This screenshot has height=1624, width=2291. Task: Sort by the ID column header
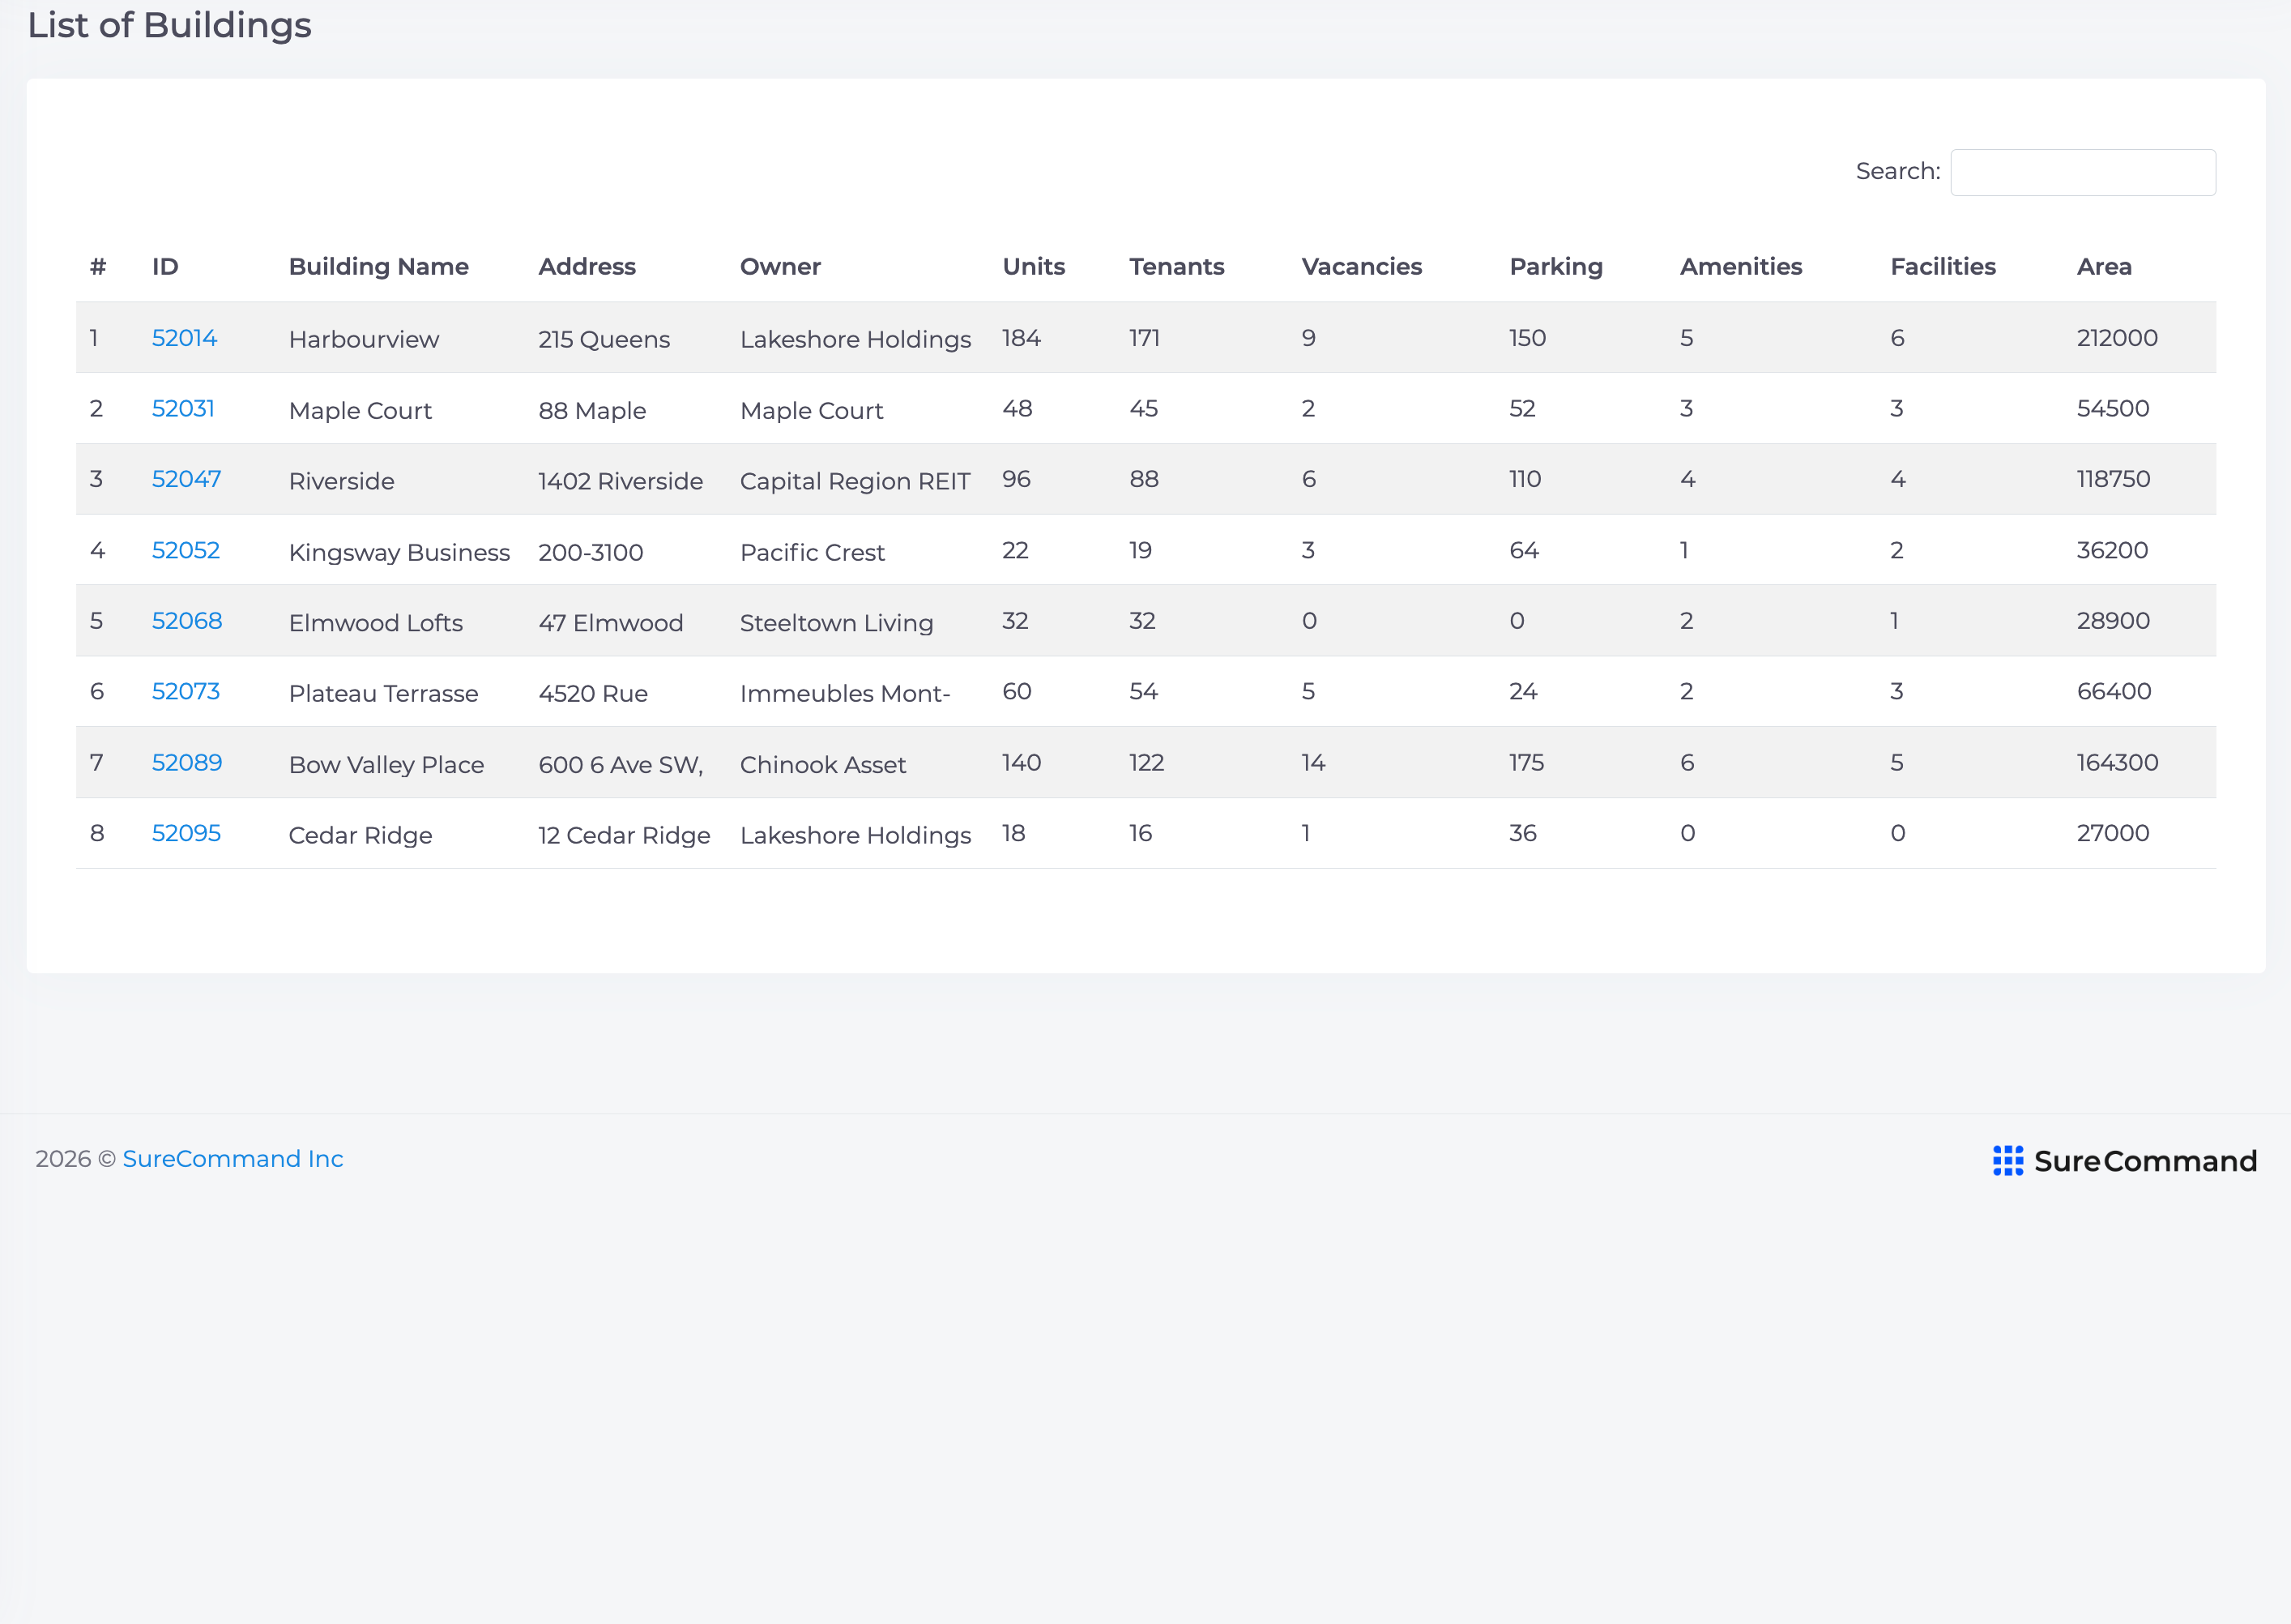tap(165, 266)
